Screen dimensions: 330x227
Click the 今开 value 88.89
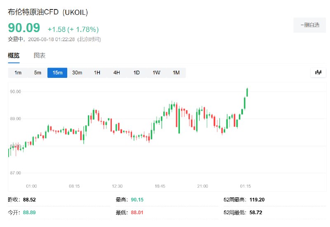[29, 213]
